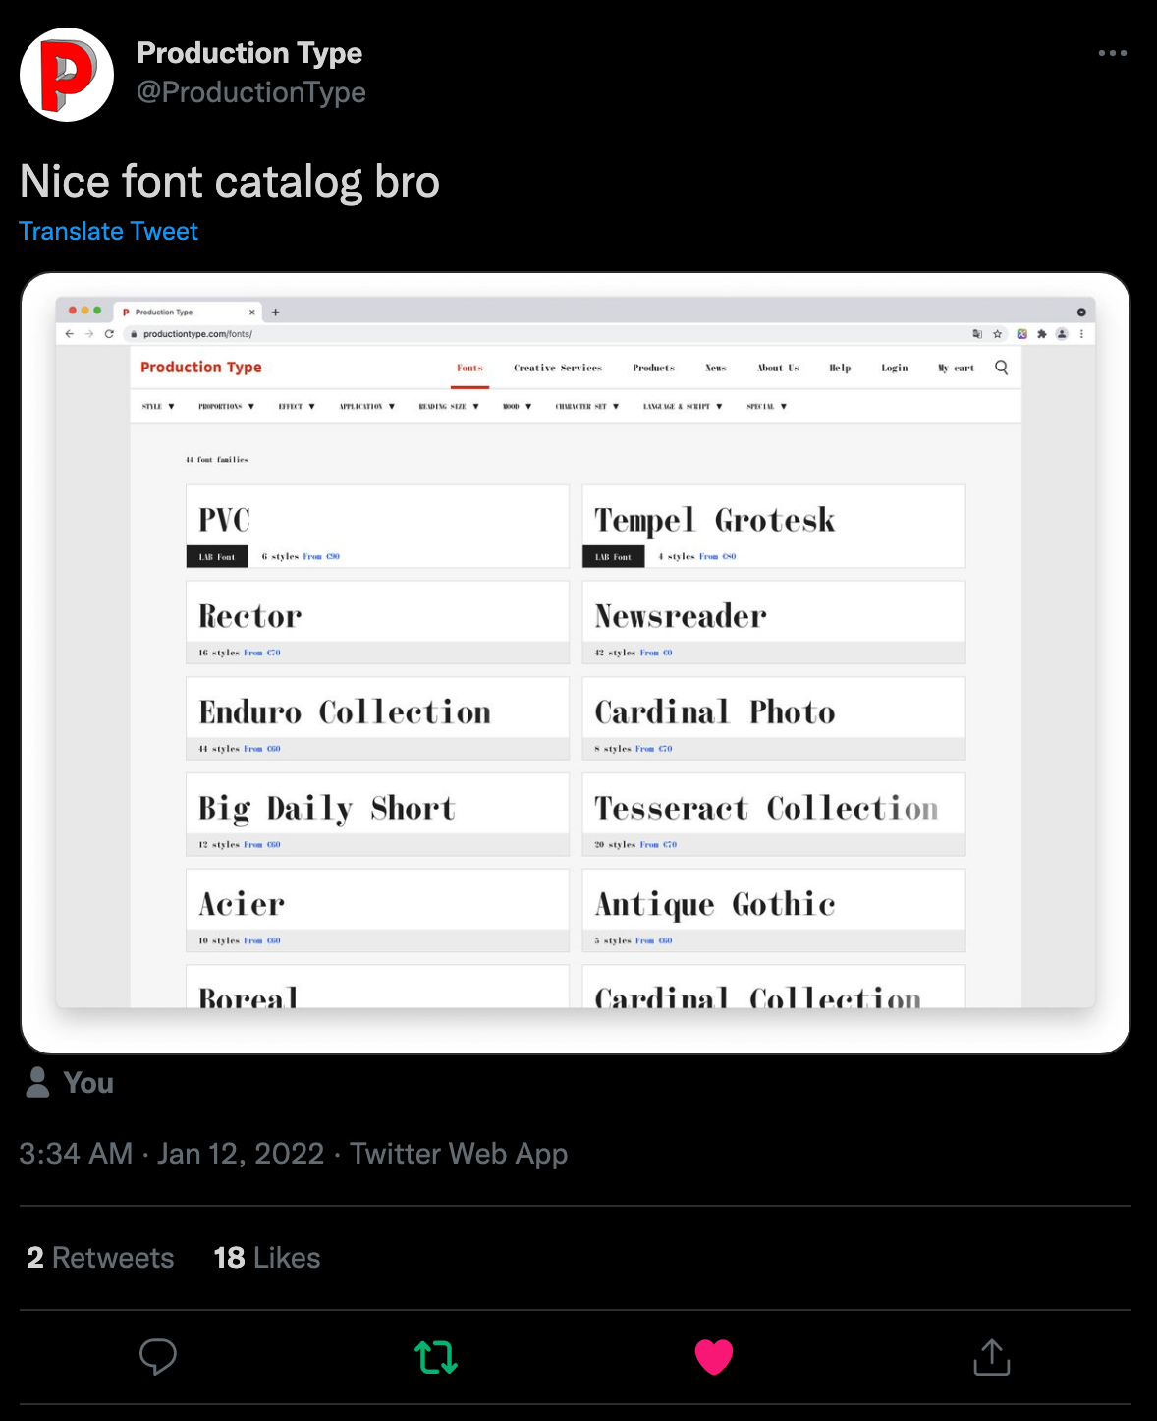Viewport: 1157px width, 1421px height.
Task: Open the News nav item
Action: coord(716,368)
